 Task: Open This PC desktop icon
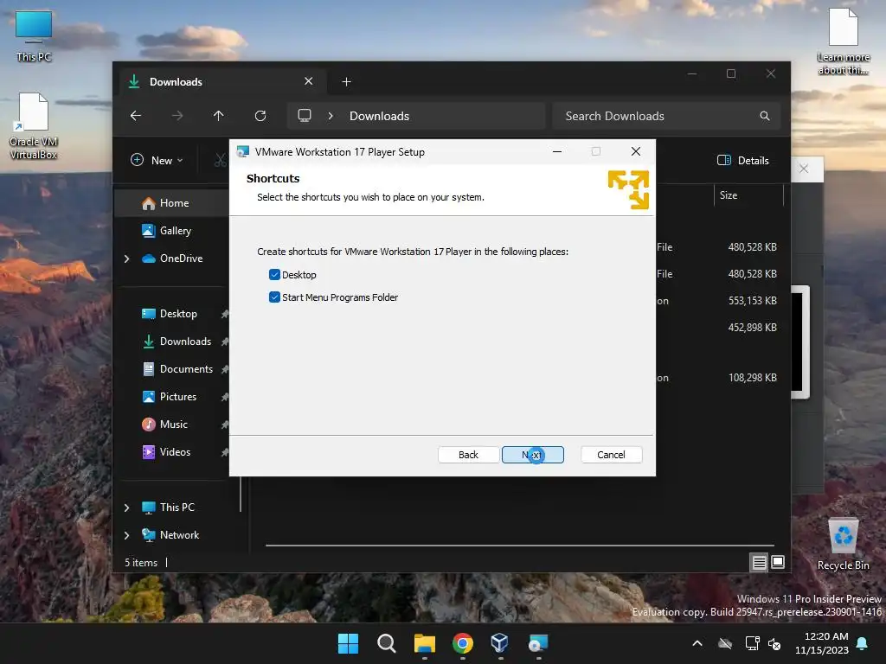(34, 36)
